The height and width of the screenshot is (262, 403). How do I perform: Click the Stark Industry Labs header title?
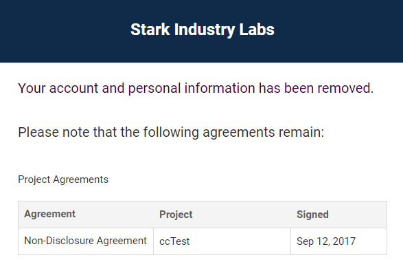[x=203, y=30]
